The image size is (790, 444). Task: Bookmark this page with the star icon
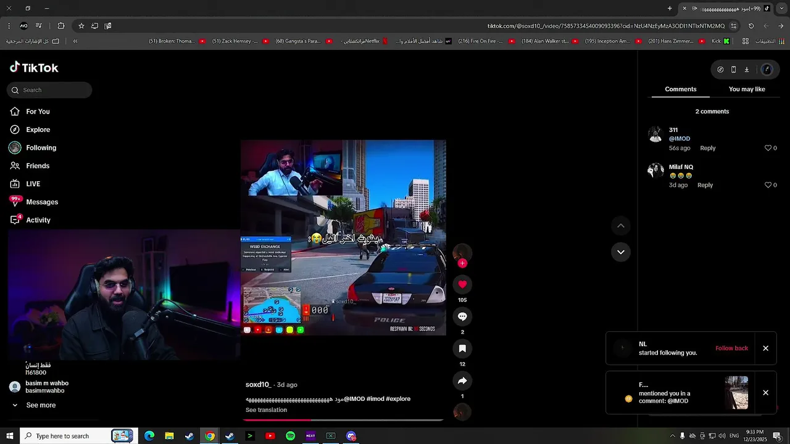coord(81,26)
